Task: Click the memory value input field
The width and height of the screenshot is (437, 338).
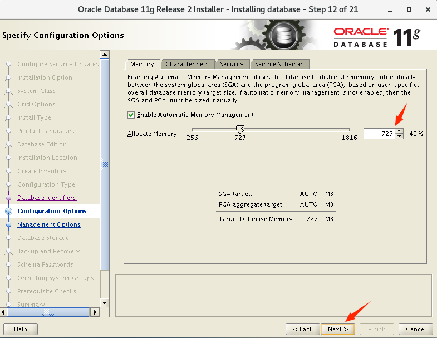Action: coord(379,134)
